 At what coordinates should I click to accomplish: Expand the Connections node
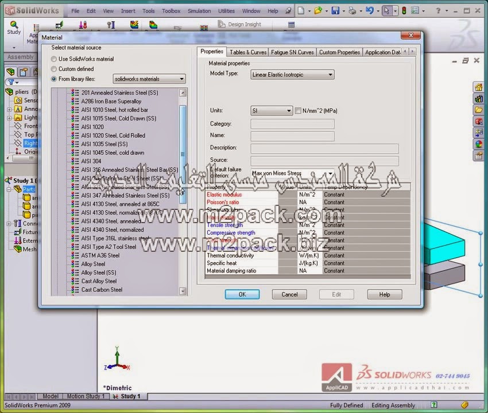(9, 224)
